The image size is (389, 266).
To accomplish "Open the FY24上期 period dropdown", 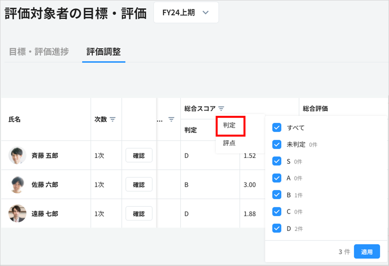I will [x=186, y=13].
